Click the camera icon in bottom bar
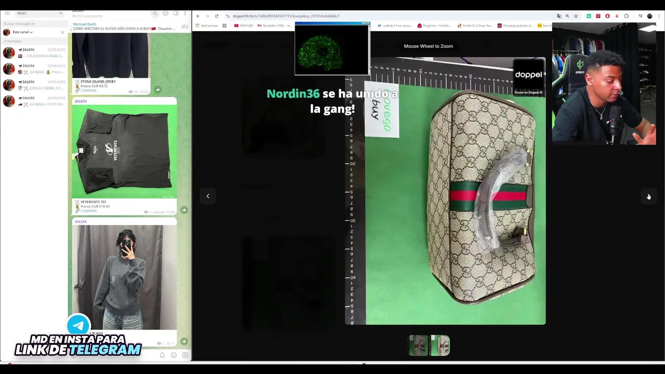 pyautogui.click(x=185, y=355)
